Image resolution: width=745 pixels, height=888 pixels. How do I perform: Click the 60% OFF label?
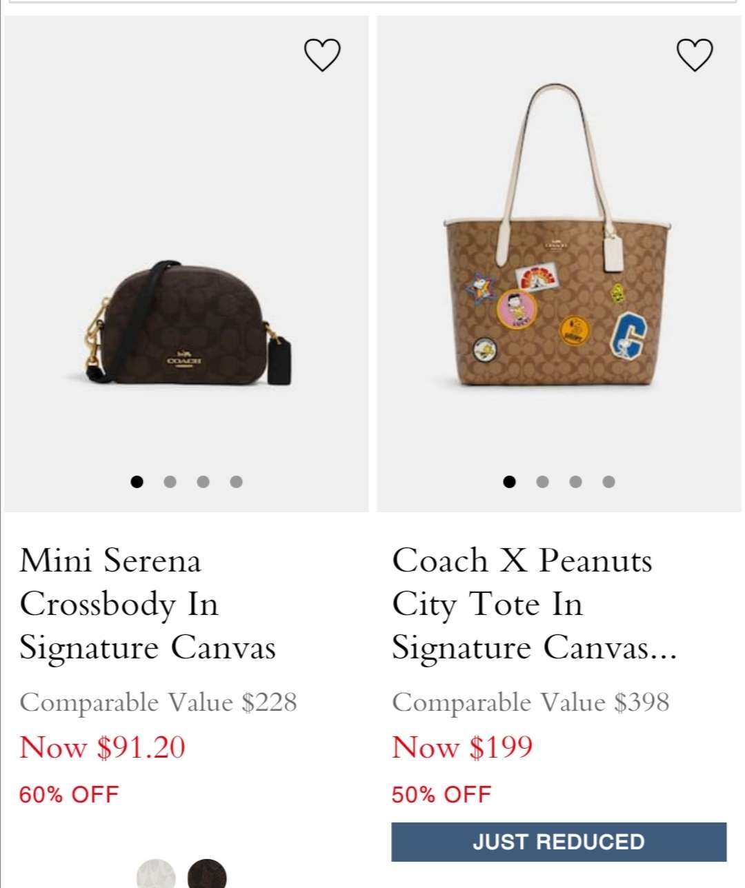[69, 795]
